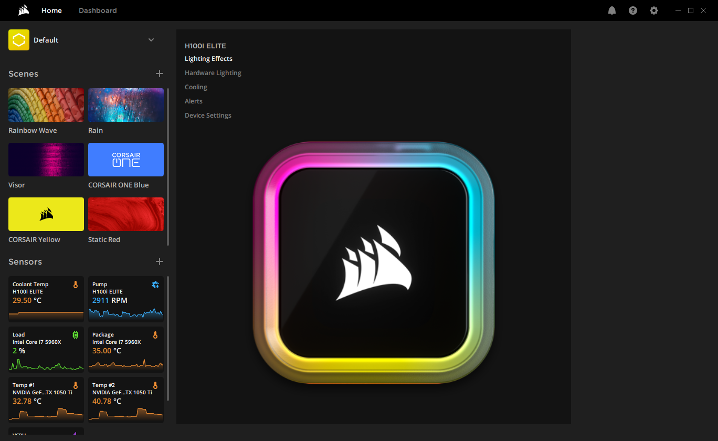This screenshot has height=441, width=718.
Task: Open the Cooling section
Action: (196, 87)
